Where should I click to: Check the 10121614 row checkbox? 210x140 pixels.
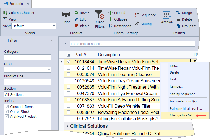[x=69, y=68]
